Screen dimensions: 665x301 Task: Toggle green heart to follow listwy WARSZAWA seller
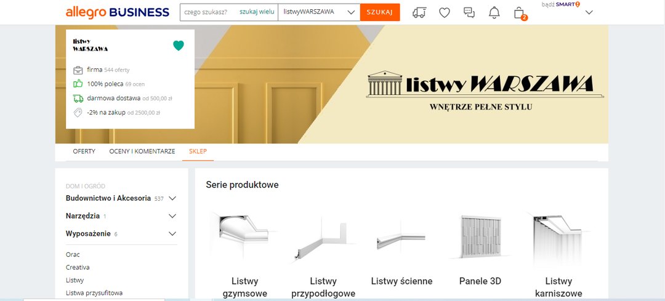179,46
